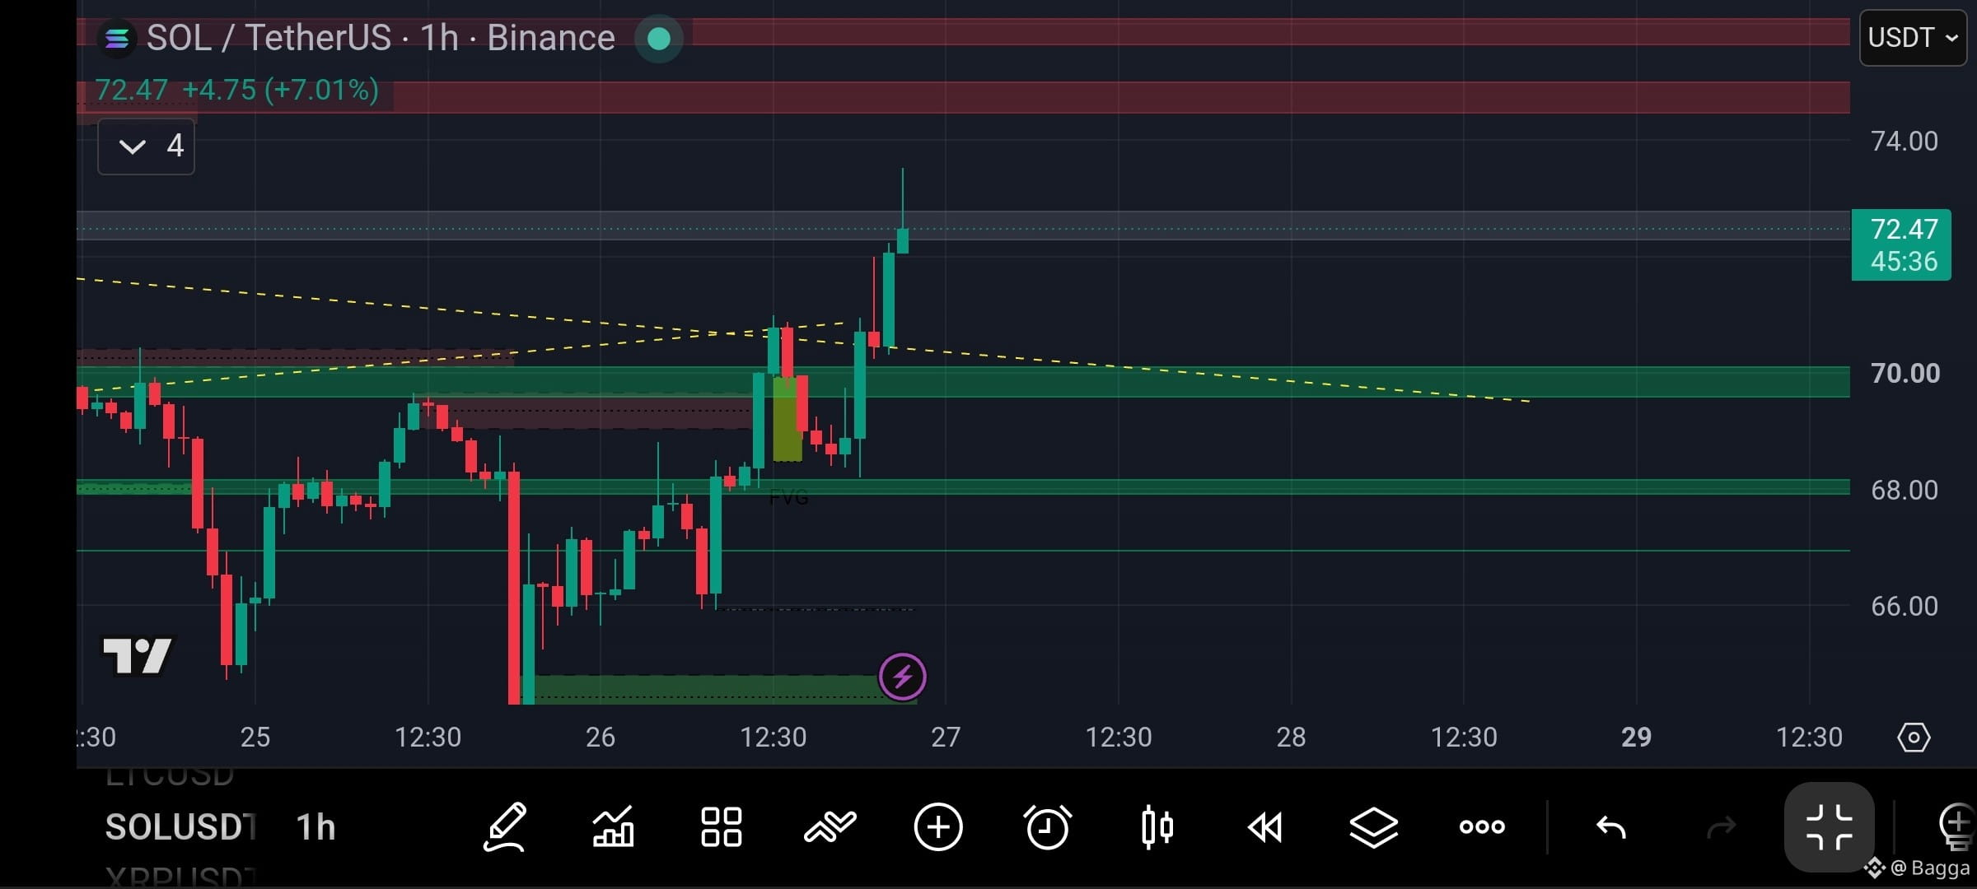Redo action with forward arrow
This screenshot has height=889, width=1977.
(1721, 826)
